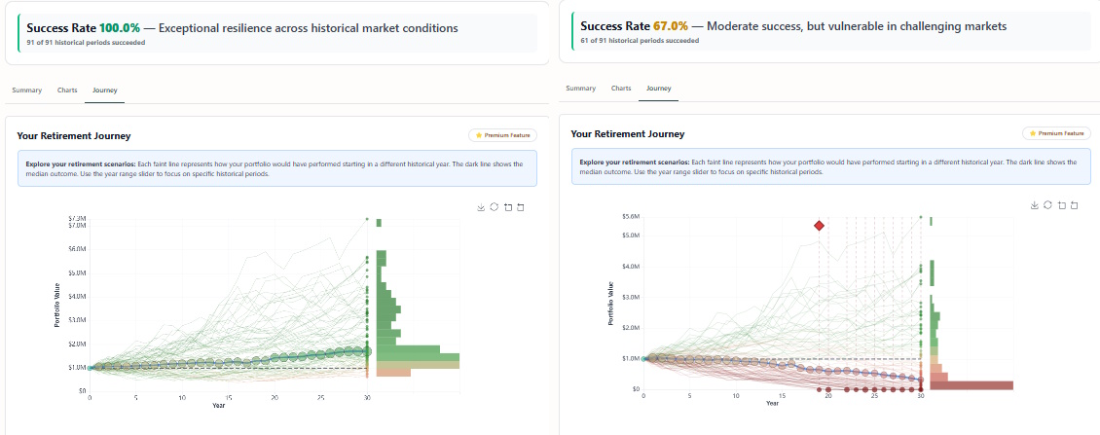
Task: Activate area zoom on 100.0% success chart
Action: 508,207
